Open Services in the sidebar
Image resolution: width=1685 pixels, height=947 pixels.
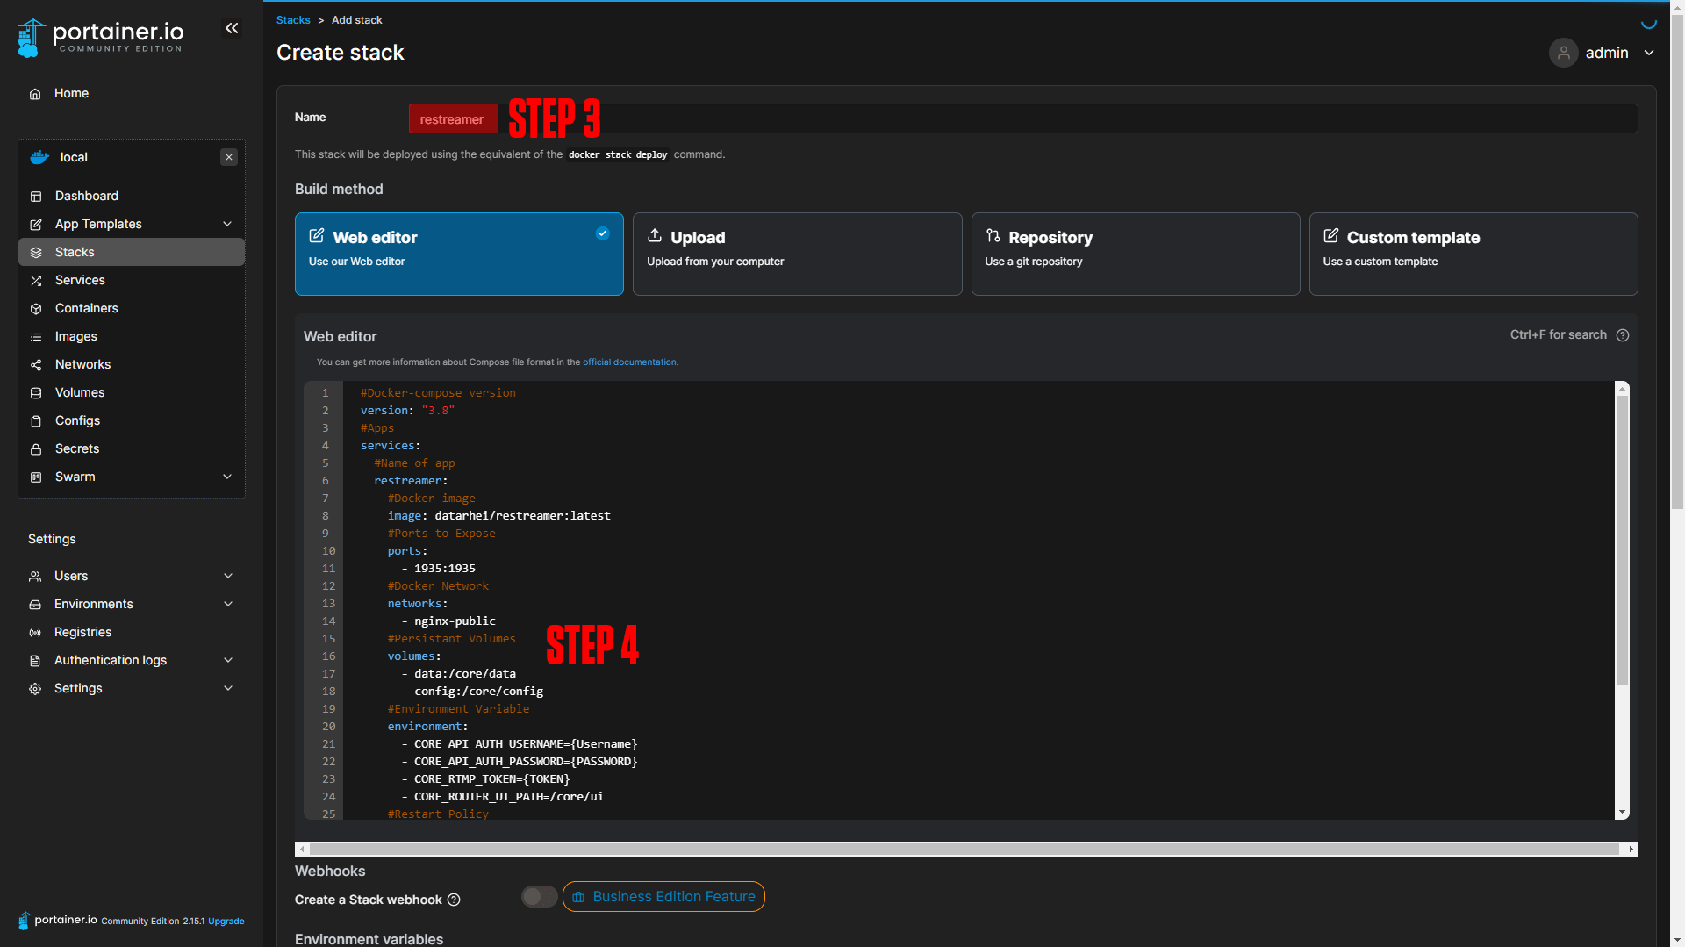point(132,280)
